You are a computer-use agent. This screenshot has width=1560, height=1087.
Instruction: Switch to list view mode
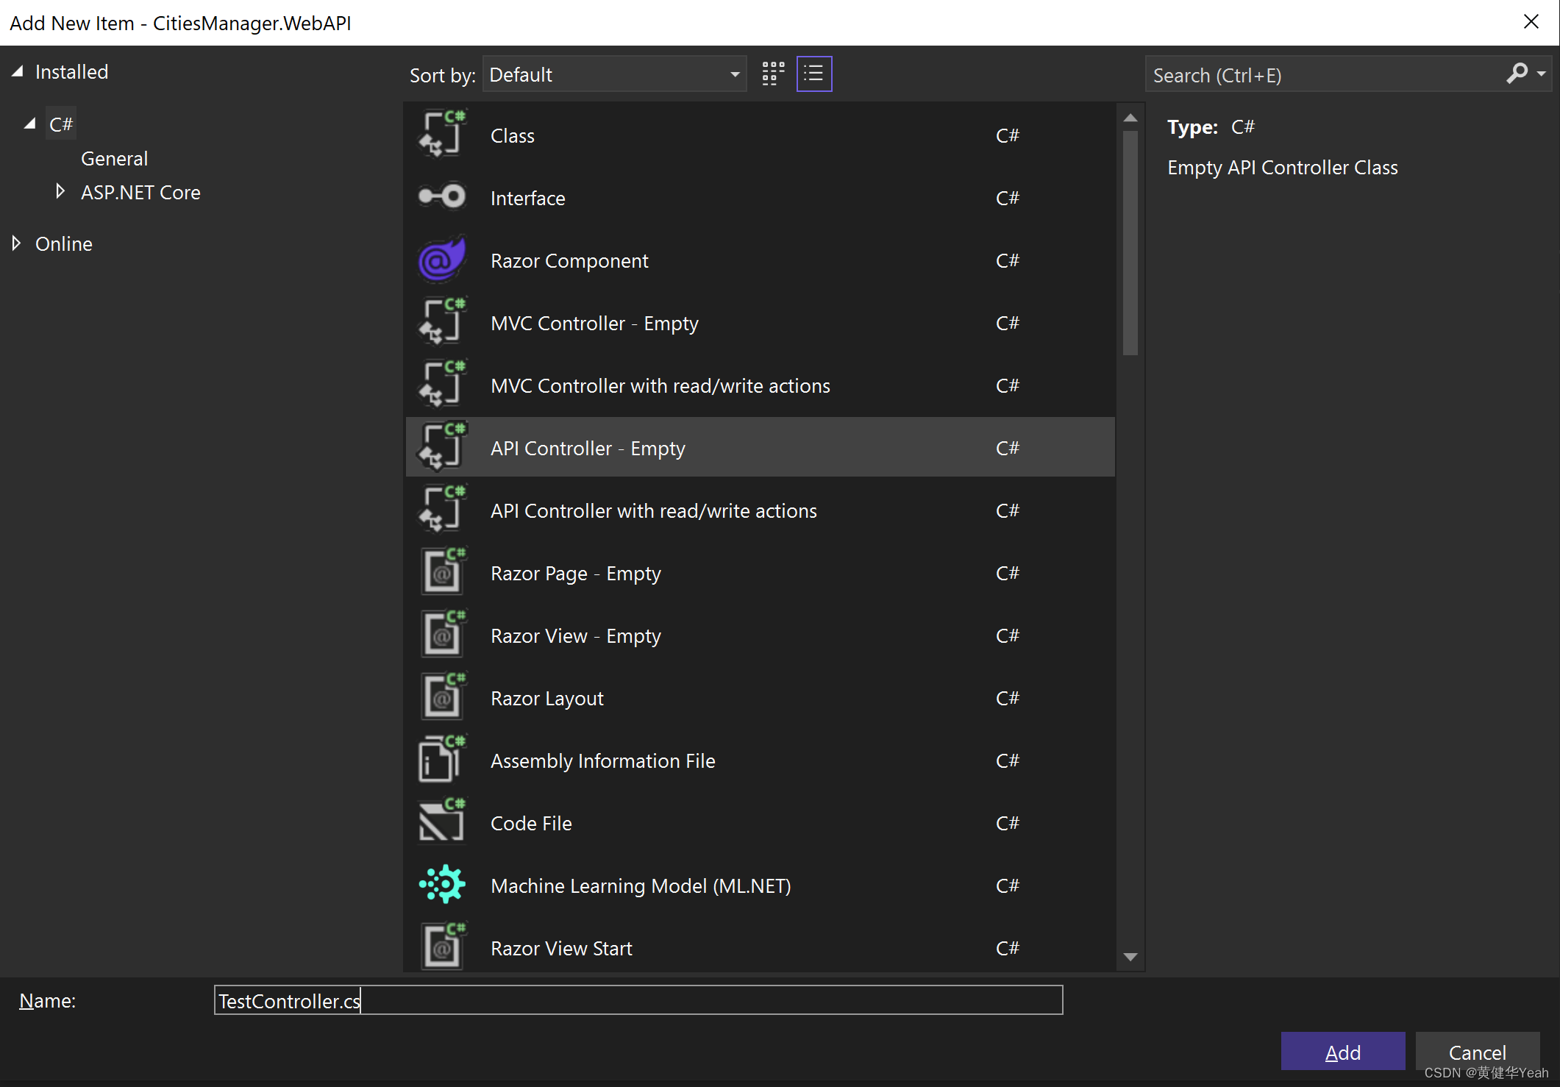point(813,74)
